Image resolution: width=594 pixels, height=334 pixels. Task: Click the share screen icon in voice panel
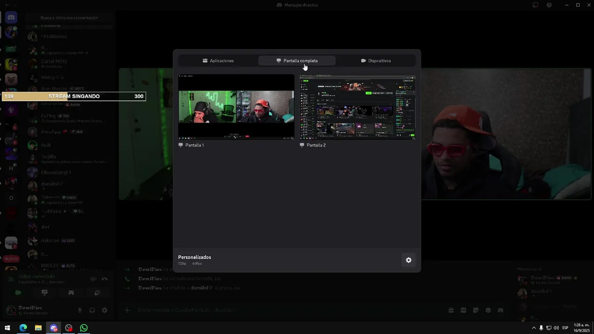[x=45, y=293]
